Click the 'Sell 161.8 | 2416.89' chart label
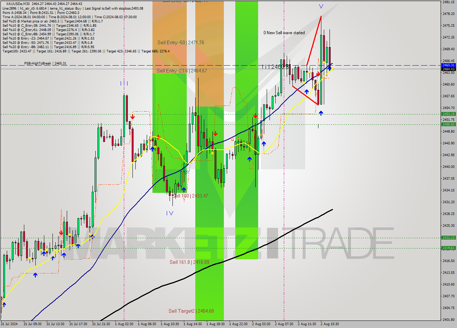This screenshot has width=457, height=328. pos(189,262)
